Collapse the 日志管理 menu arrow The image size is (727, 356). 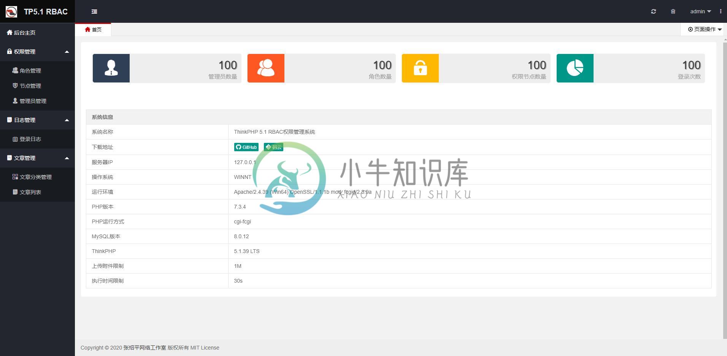(x=67, y=120)
